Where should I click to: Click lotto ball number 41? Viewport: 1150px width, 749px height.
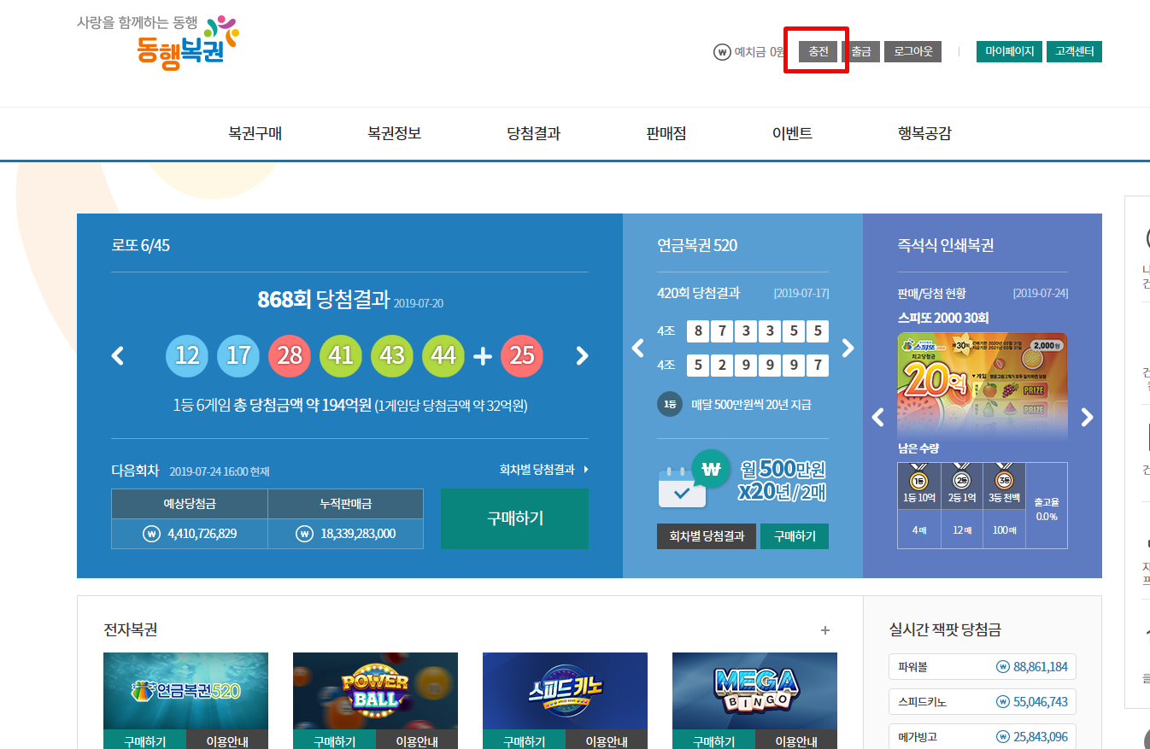[341, 355]
